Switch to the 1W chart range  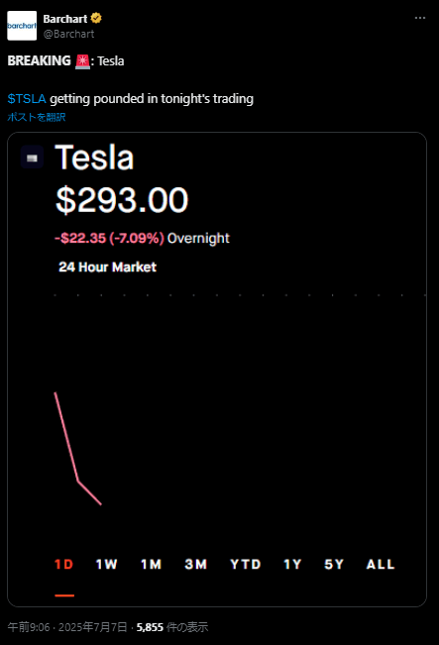click(x=107, y=564)
